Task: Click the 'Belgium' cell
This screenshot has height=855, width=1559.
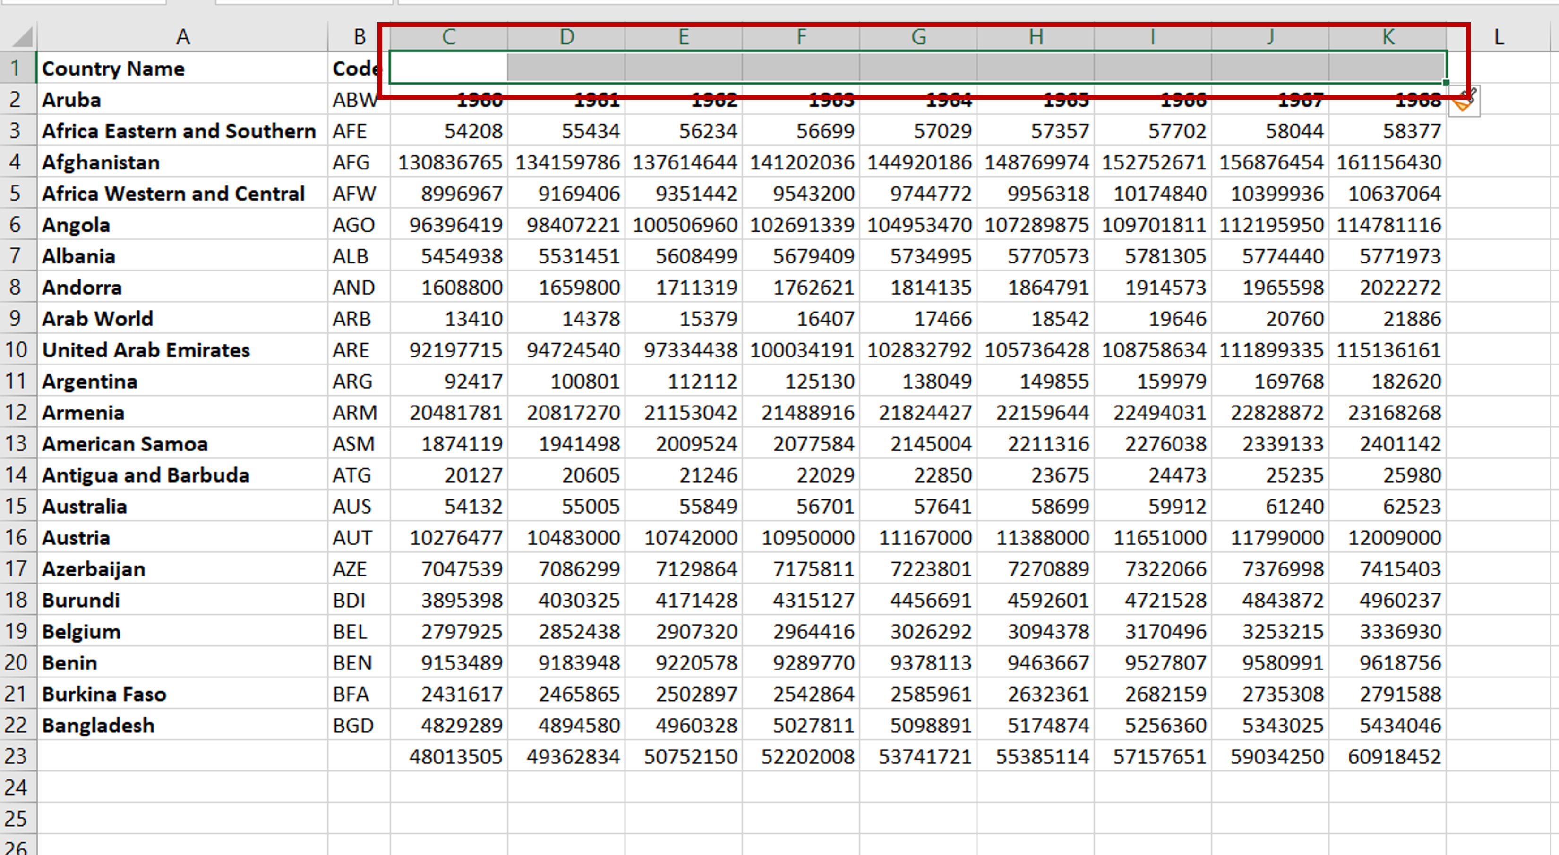Action: tap(182, 631)
